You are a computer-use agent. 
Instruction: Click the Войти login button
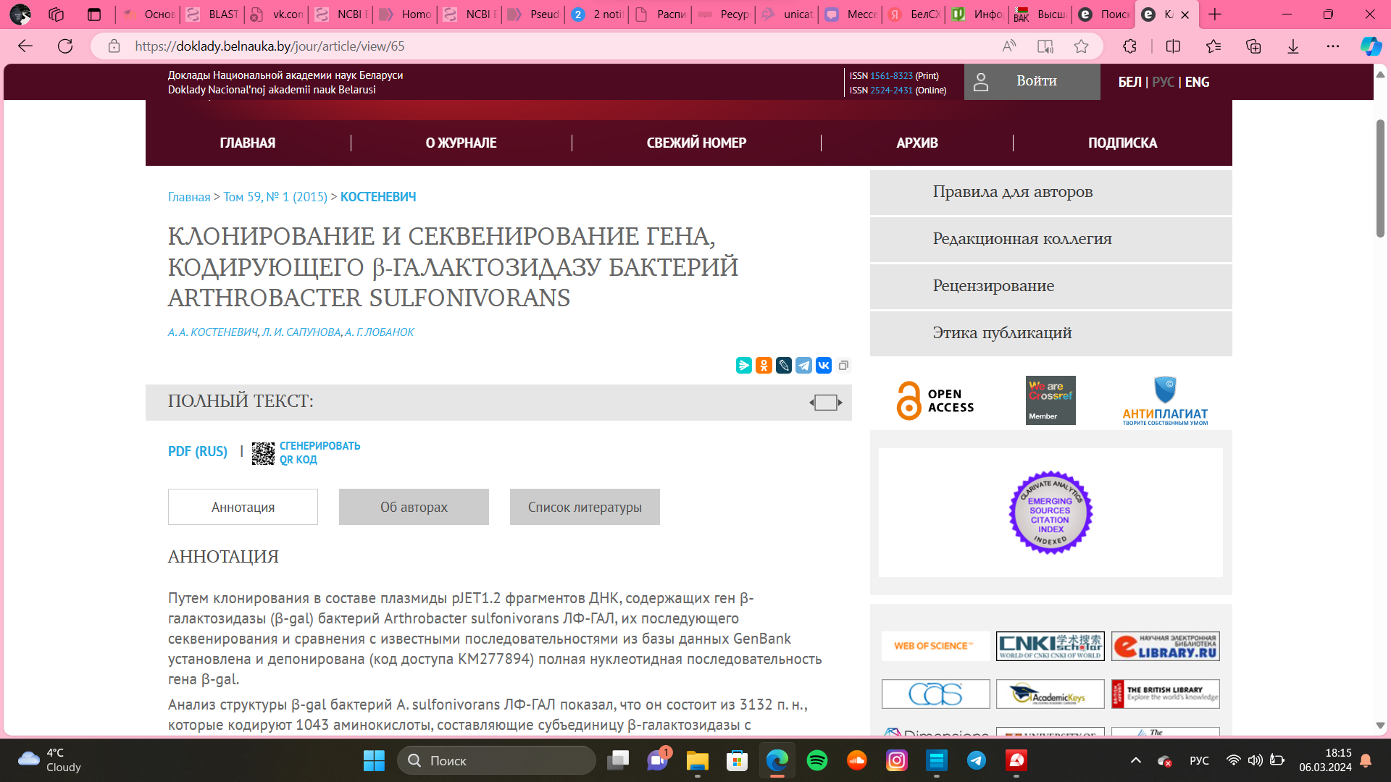1032,81
